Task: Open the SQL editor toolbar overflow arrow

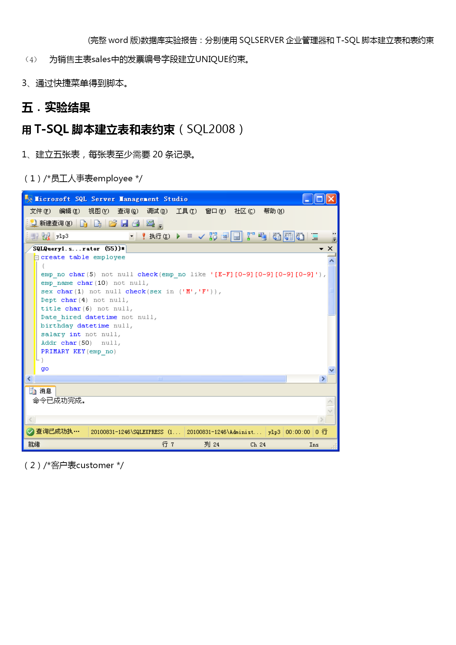Action: pyautogui.click(x=334, y=236)
